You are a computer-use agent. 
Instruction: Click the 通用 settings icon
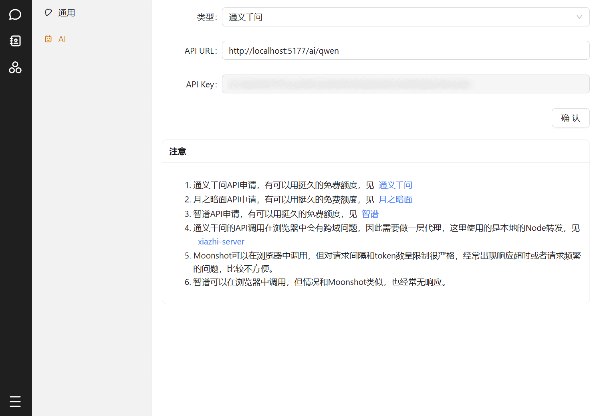tap(48, 13)
